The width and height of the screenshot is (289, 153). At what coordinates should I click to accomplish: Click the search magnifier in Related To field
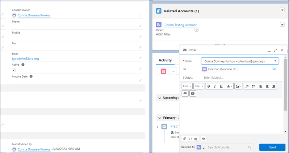tap(250, 147)
